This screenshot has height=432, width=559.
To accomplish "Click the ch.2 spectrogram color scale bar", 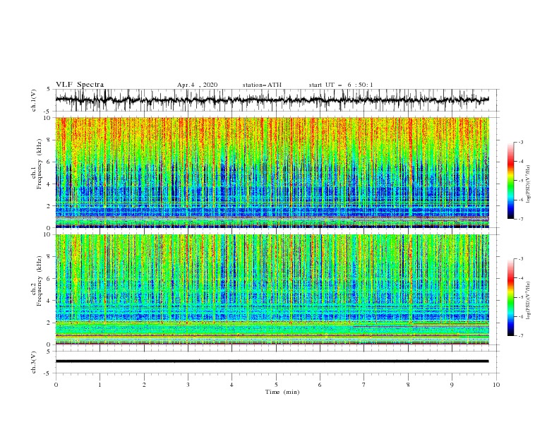I will pos(510,297).
